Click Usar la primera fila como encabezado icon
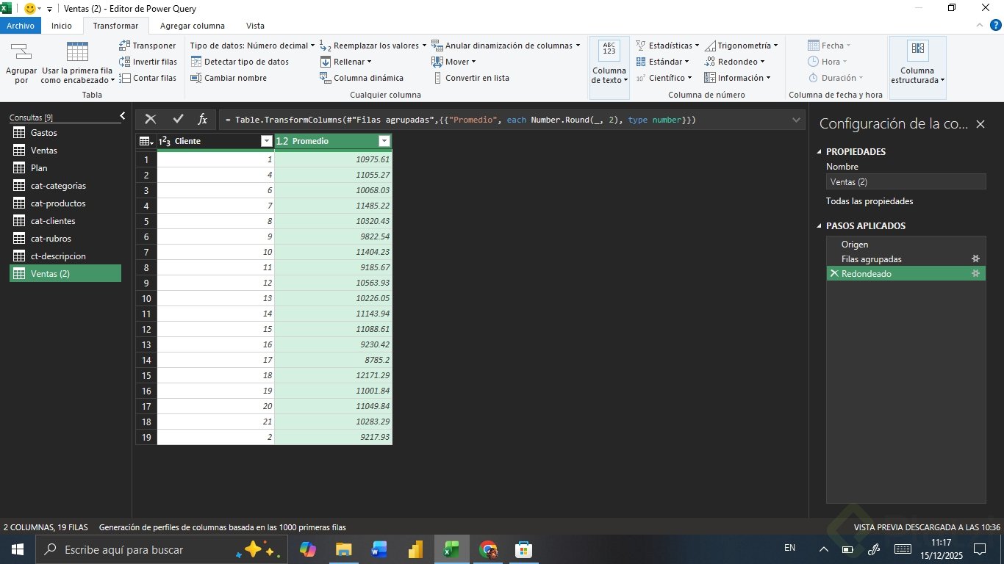Screen dimensions: 1004x564 coord(77,51)
